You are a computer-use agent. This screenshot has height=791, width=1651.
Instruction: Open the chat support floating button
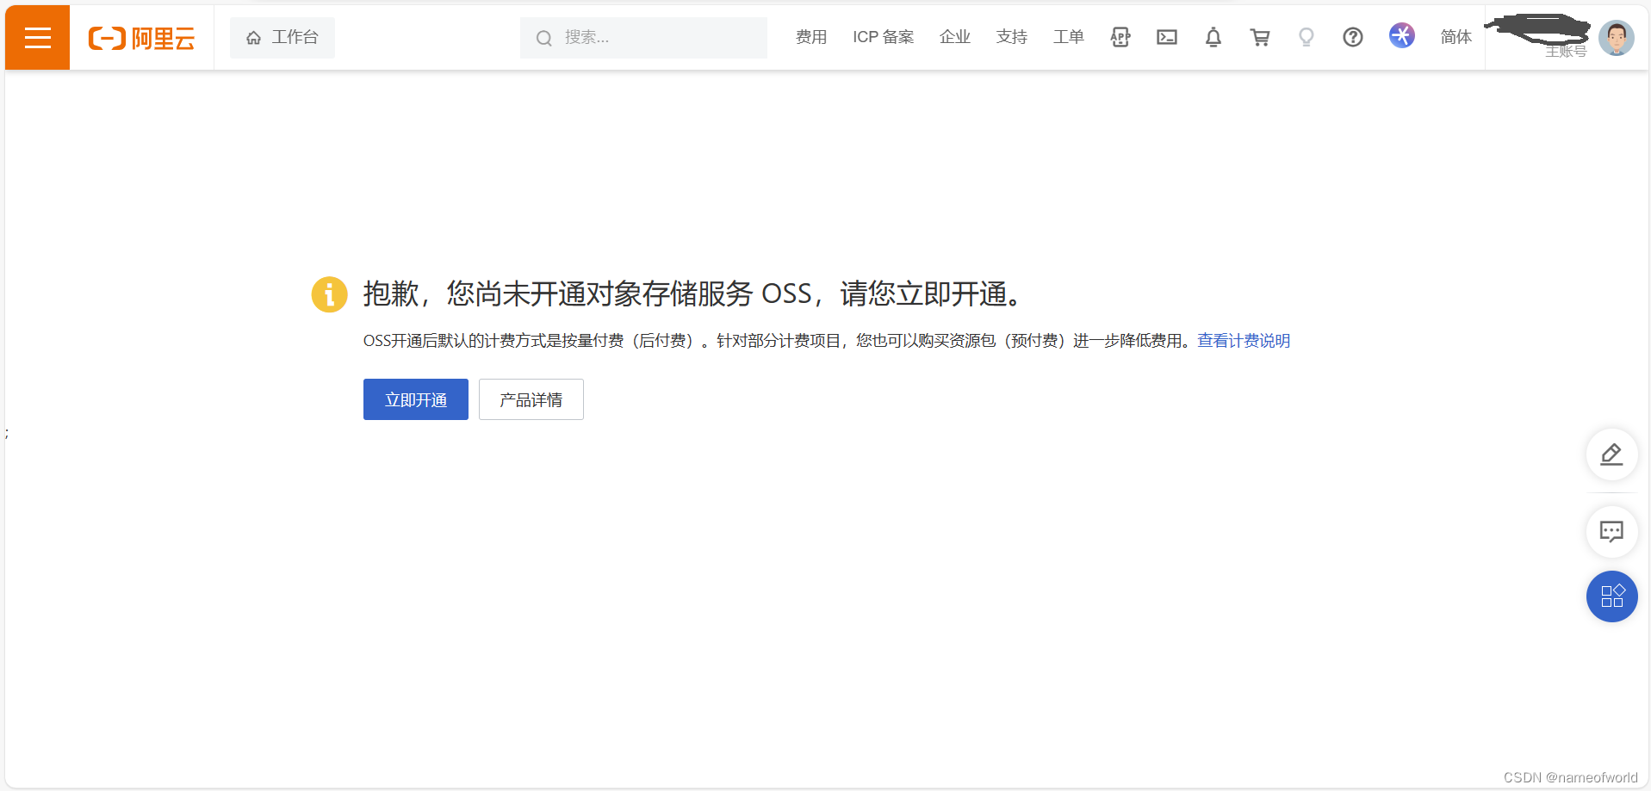tap(1612, 532)
